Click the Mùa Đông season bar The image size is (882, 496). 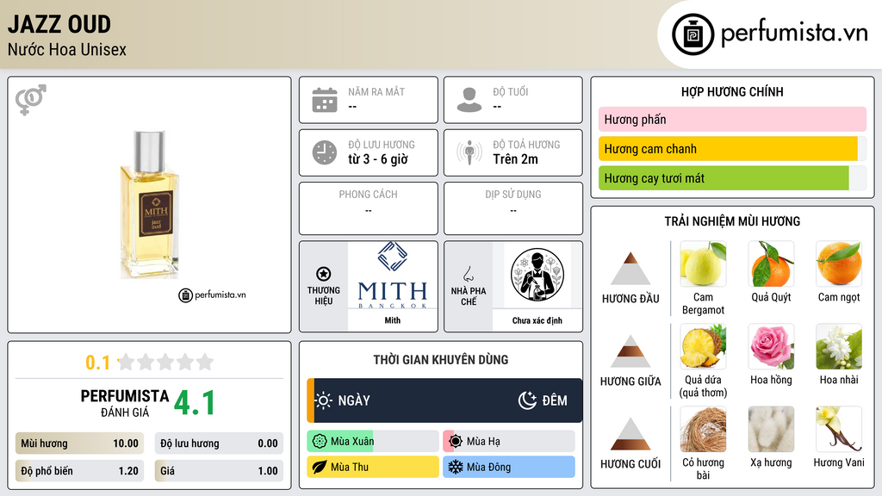tap(509, 468)
